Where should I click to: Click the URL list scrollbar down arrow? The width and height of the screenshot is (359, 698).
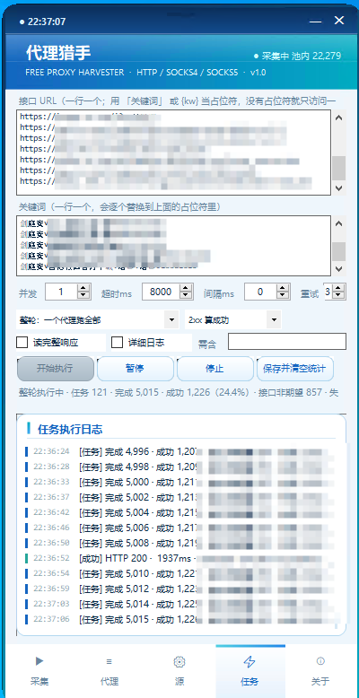pos(339,188)
